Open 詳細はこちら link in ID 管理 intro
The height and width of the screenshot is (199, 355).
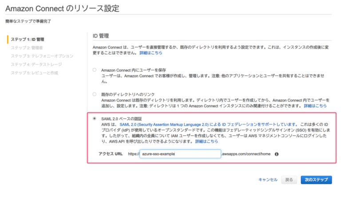(x=151, y=53)
